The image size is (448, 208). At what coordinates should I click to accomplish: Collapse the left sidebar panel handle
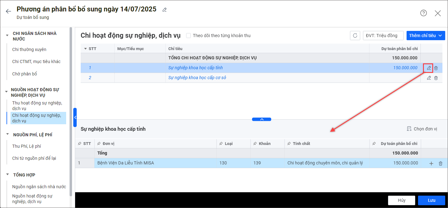pyautogui.click(x=75, y=117)
